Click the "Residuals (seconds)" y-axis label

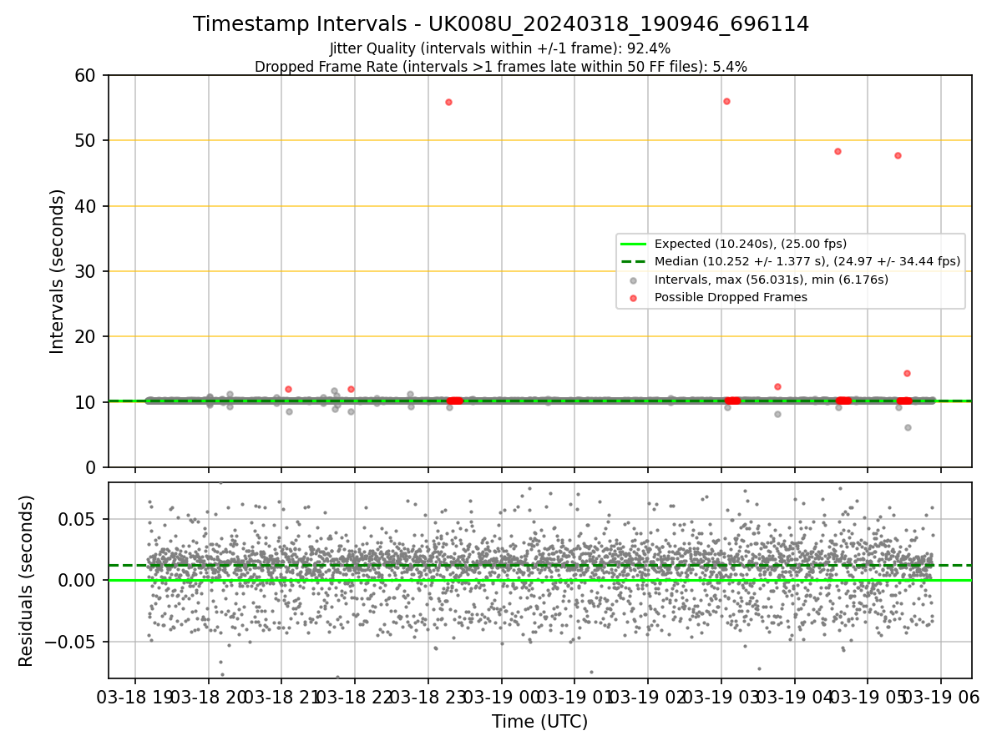pyautogui.click(x=27, y=581)
